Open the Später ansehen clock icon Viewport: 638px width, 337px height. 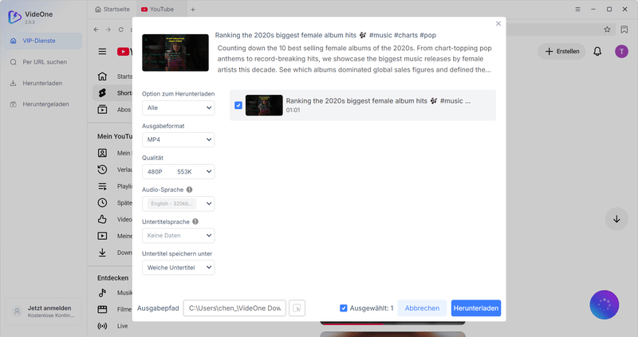[102, 202]
